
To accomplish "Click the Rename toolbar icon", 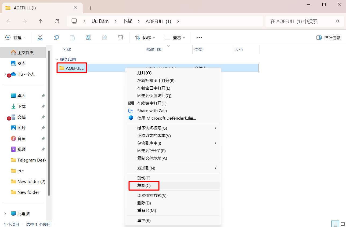I will [88, 38].
